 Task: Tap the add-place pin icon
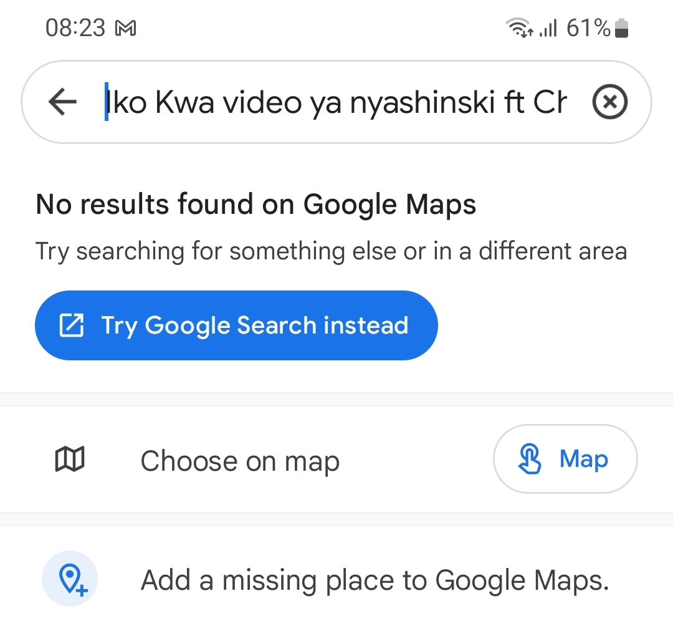pos(70,579)
